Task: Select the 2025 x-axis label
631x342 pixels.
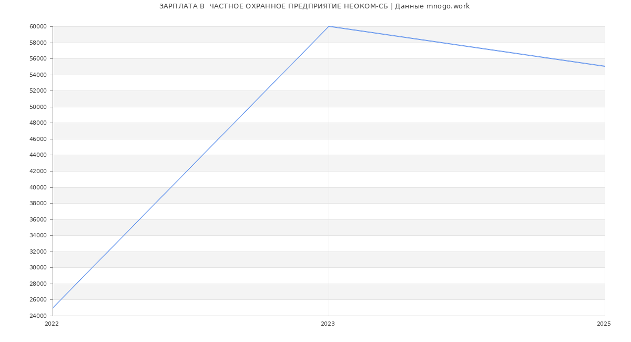Action: tap(604, 324)
